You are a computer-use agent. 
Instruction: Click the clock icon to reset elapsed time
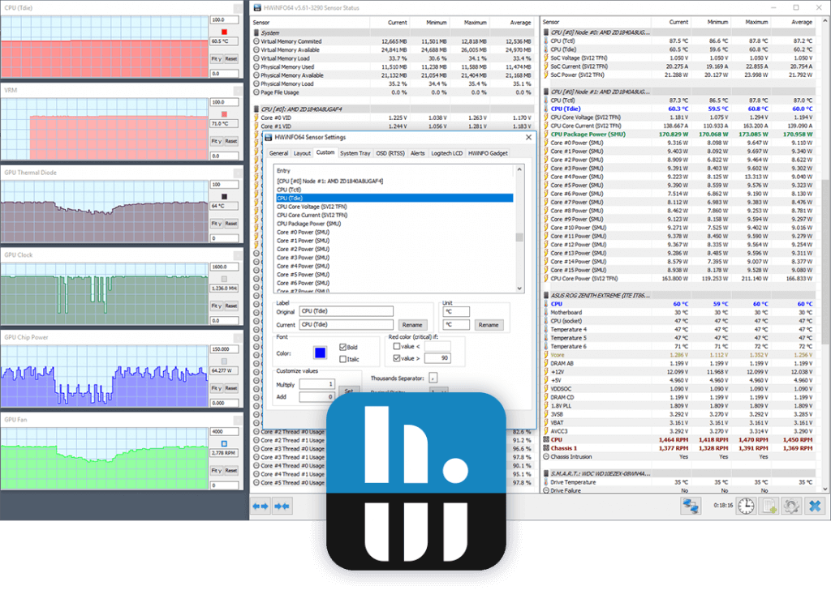point(746,506)
